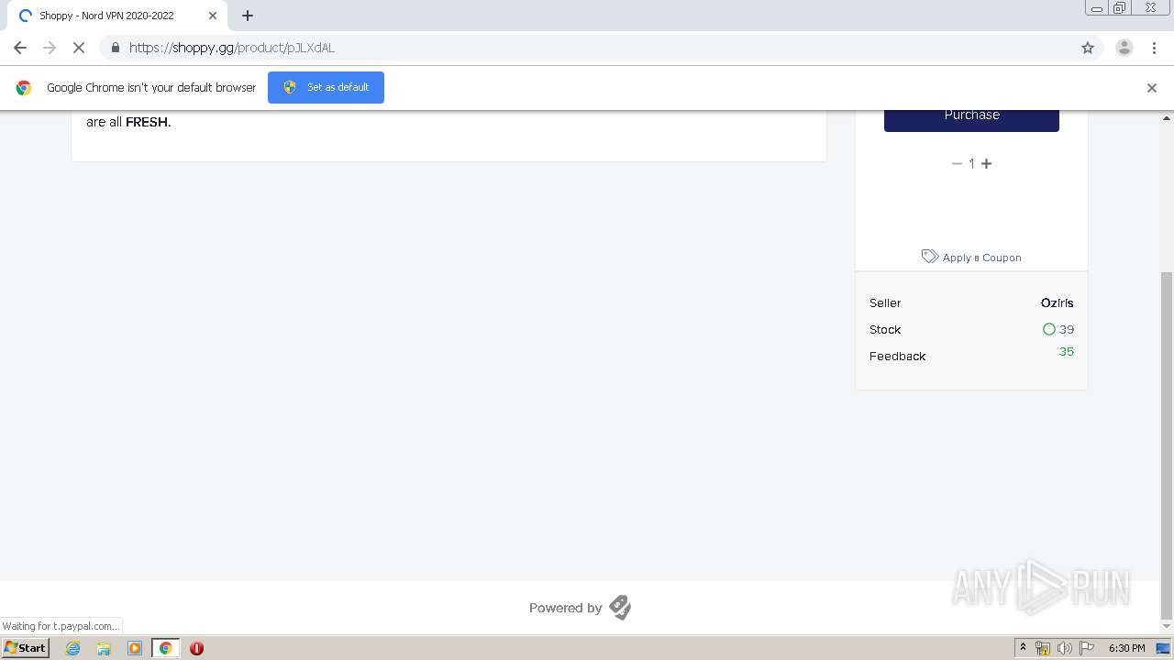This screenshot has width=1174, height=660.
Task: Click the Feedback label
Action: [x=897, y=356]
